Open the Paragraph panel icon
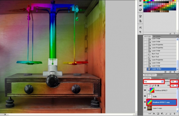Viewport: 179px width, 116px height. click(140, 32)
